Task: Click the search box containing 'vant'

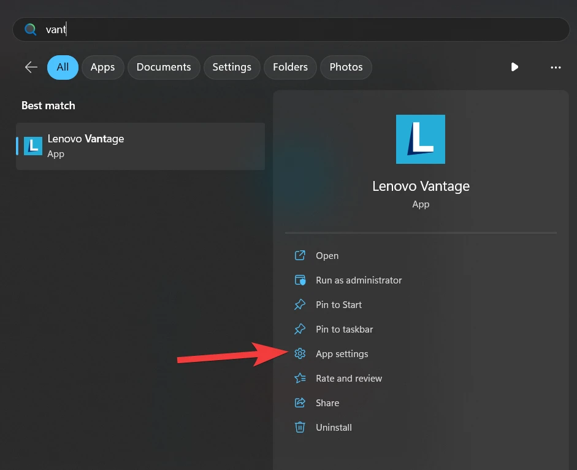Action: tap(291, 29)
